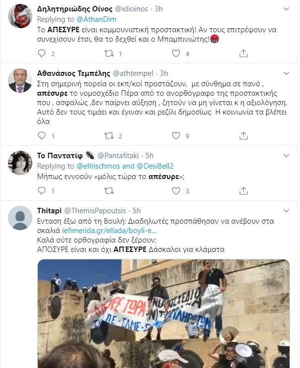Open Αθανάσιος Τεμπέλης profile avatar
The height and width of the screenshot is (368, 300).
(x=20, y=80)
